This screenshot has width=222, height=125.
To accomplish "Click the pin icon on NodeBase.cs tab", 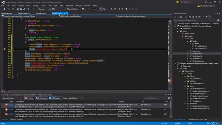I will point(65,13).
